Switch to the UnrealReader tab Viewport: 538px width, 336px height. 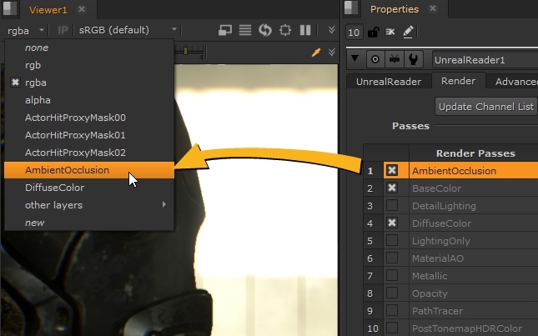[x=387, y=82]
